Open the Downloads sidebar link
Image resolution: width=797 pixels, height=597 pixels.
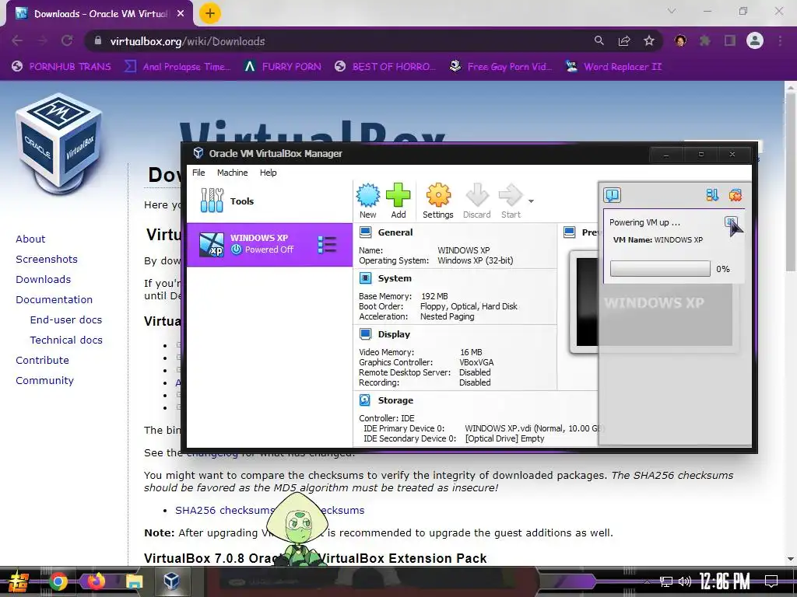point(44,279)
